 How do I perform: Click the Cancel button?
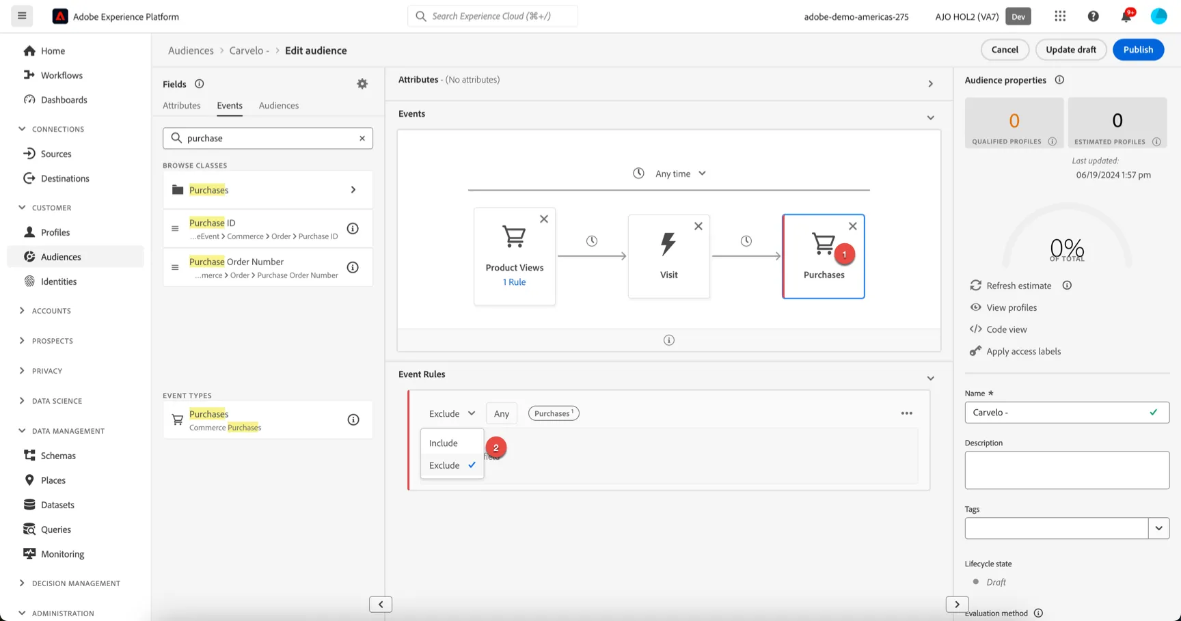tap(1005, 50)
